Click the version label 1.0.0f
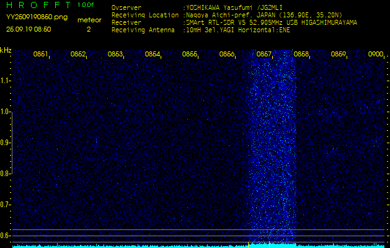 [86, 5]
